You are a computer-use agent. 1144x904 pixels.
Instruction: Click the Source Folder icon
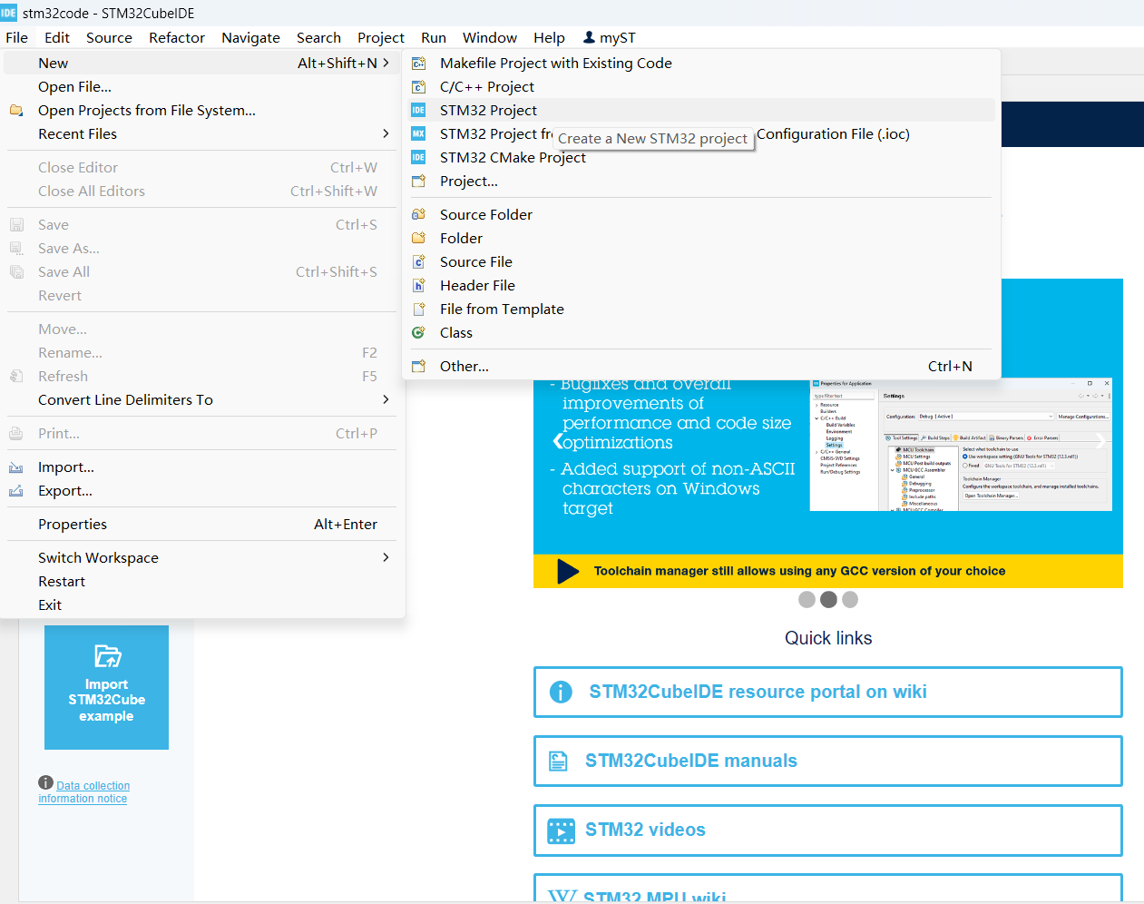pos(418,215)
